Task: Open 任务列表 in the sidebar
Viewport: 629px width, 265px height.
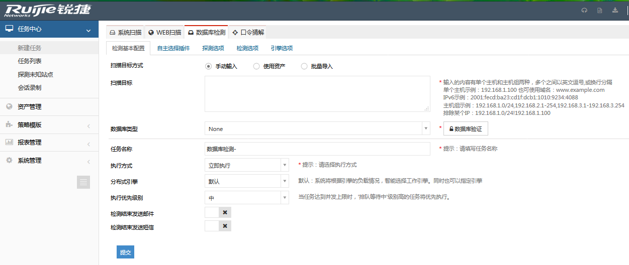Action: point(30,61)
